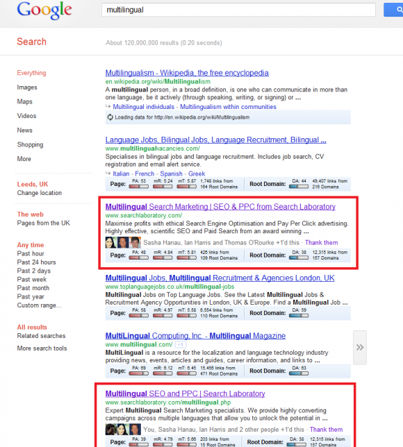The width and height of the screenshot is (403, 447).
Task: Click the About 120,000,000 results text
Action: click(x=164, y=43)
